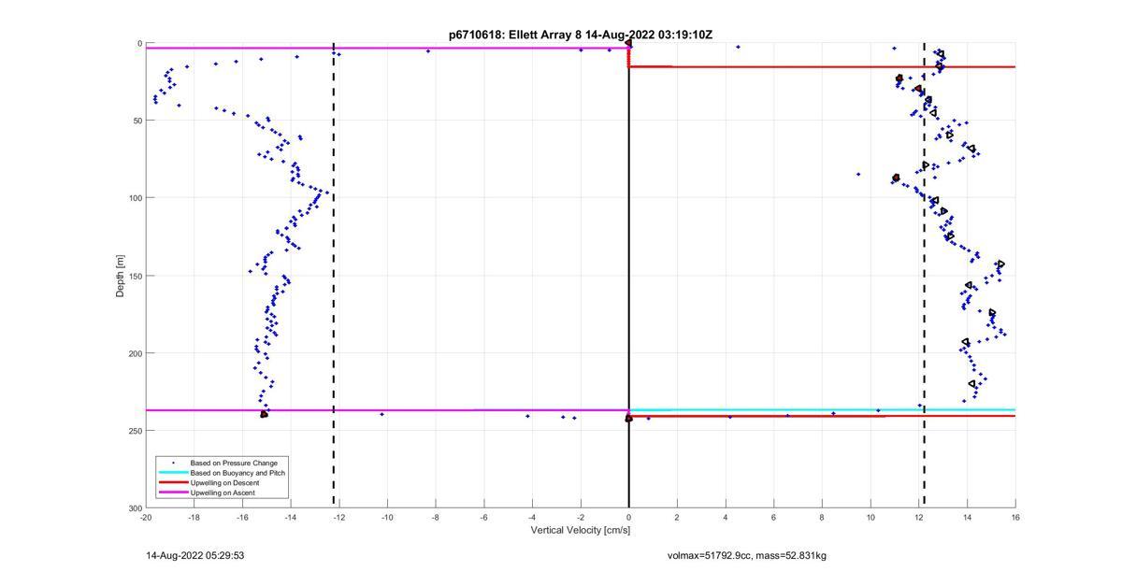Click the depth axis tick label "50"
The height and width of the screenshot is (571, 1122).
click(x=137, y=121)
